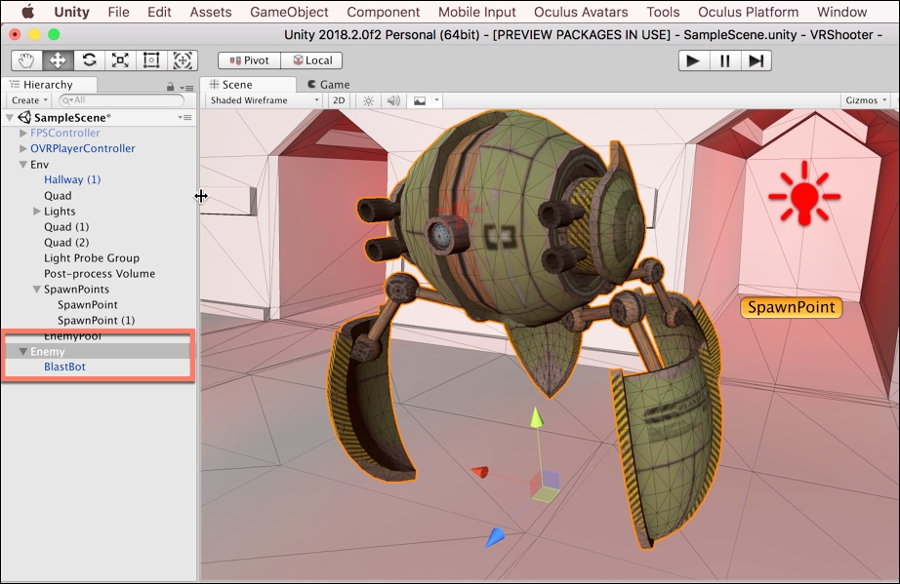The width and height of the screenshot is (900, 584).
Task: Select the combined Transform tool
Action: click(x=182, y=60)
